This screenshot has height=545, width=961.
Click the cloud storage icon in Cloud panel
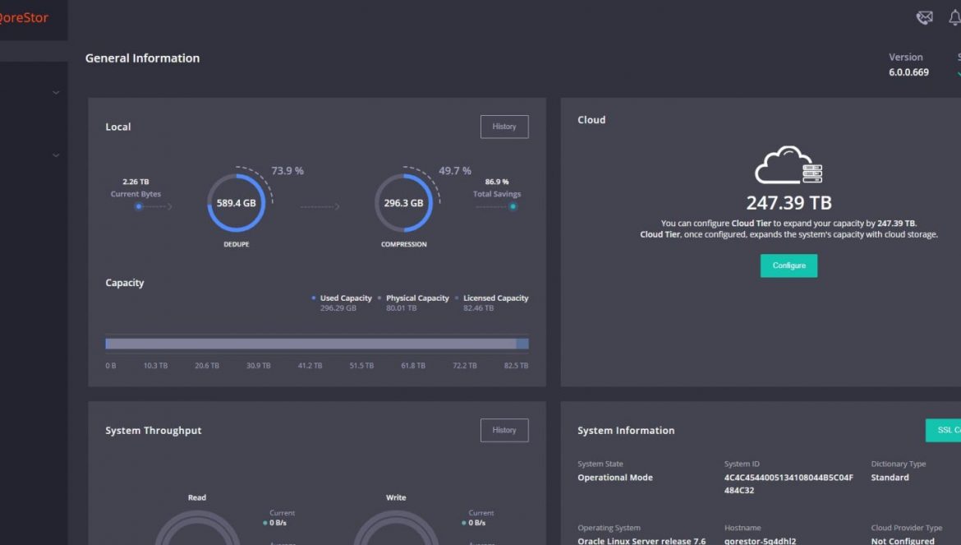coord(789,165)
